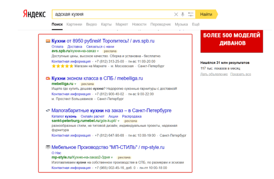Expand arrow next to sankt-peterburg.rumebel.ru URL

pyautogui.click(x=119, y=121)
